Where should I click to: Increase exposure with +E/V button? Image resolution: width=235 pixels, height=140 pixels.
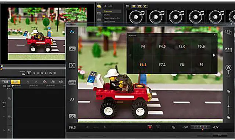tap(216, 128)
